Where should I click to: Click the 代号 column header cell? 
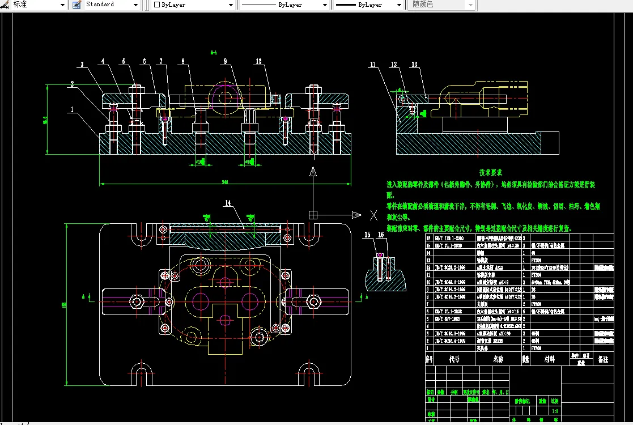(454, 359)
